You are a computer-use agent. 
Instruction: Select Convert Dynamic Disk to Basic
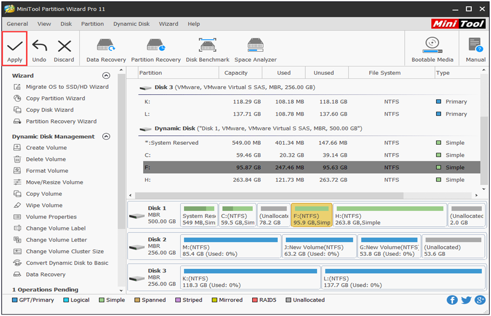(61, 263)
